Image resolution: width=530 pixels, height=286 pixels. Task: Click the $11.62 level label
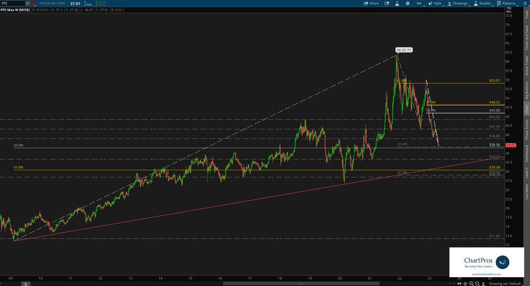click(x=494, y=236)
